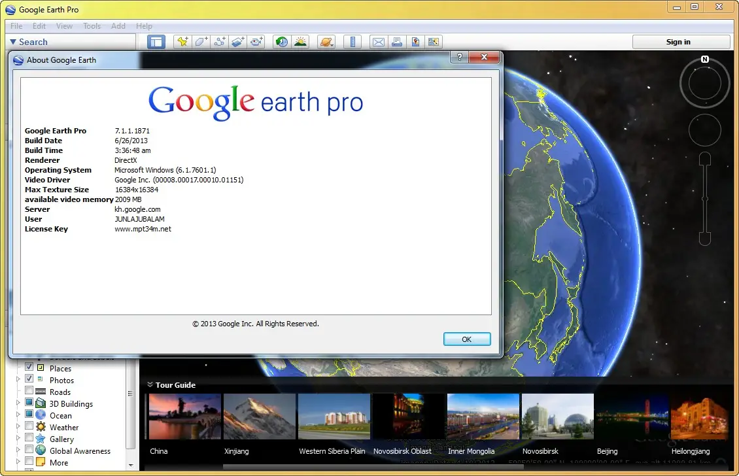Open the View menu

pos(64,26)
